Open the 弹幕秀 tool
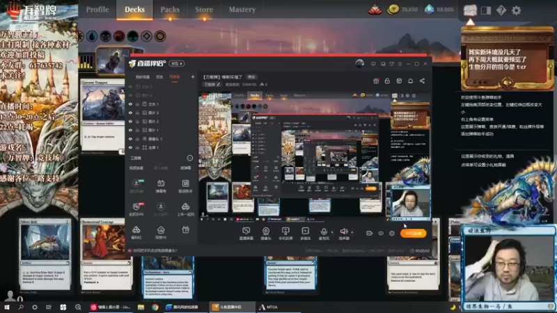This screenshot has height=313, width=557. (161, 186)
